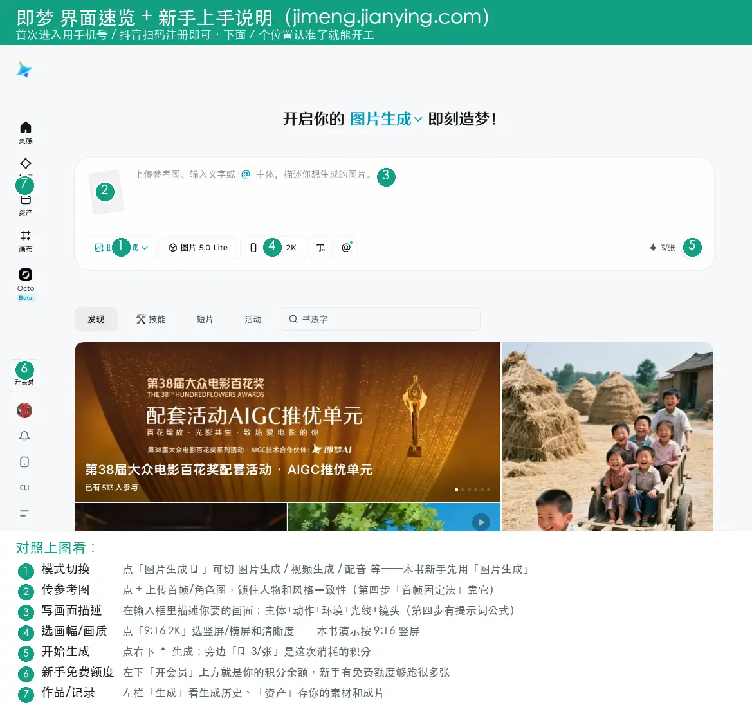752x705 pixels.
Task: Click the 3/张 credits cost indicator
Action: [x=662, y=248]
